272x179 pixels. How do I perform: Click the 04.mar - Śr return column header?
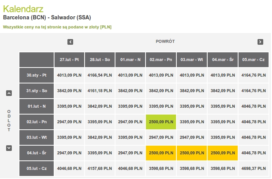(x=223, y=60)
